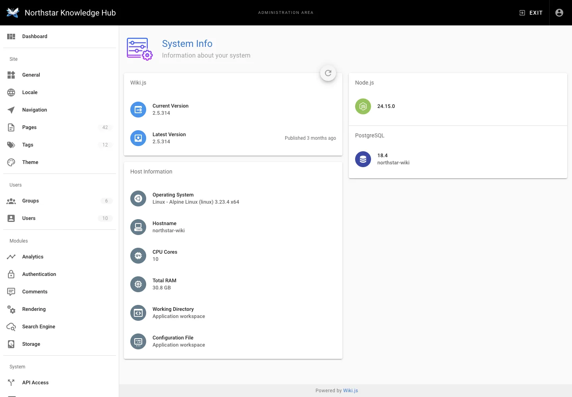Click the API Access branch icon
This screenshot has width=572, height=397.
click(11, 383)
